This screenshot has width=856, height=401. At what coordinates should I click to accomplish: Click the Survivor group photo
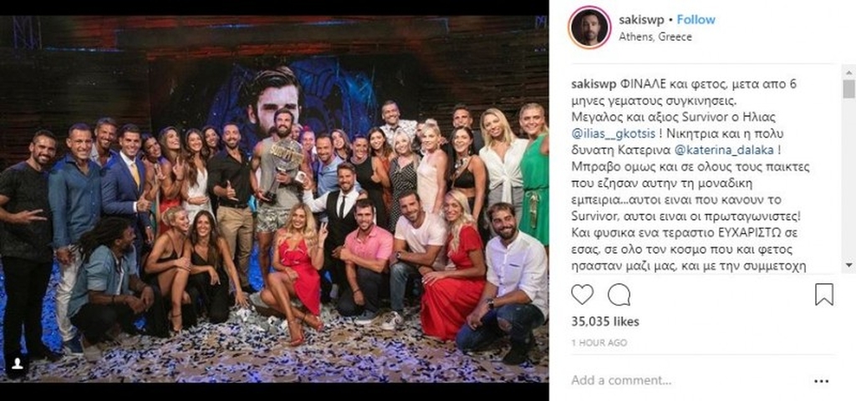pyautogui.click(x=274, y=199)
